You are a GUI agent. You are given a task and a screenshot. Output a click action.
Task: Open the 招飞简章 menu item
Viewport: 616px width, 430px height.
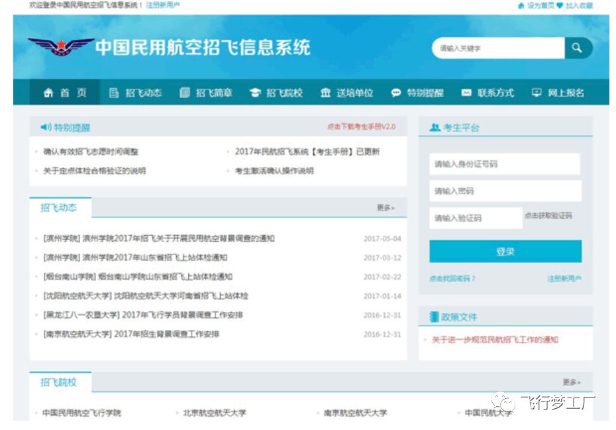pos(206,93)
